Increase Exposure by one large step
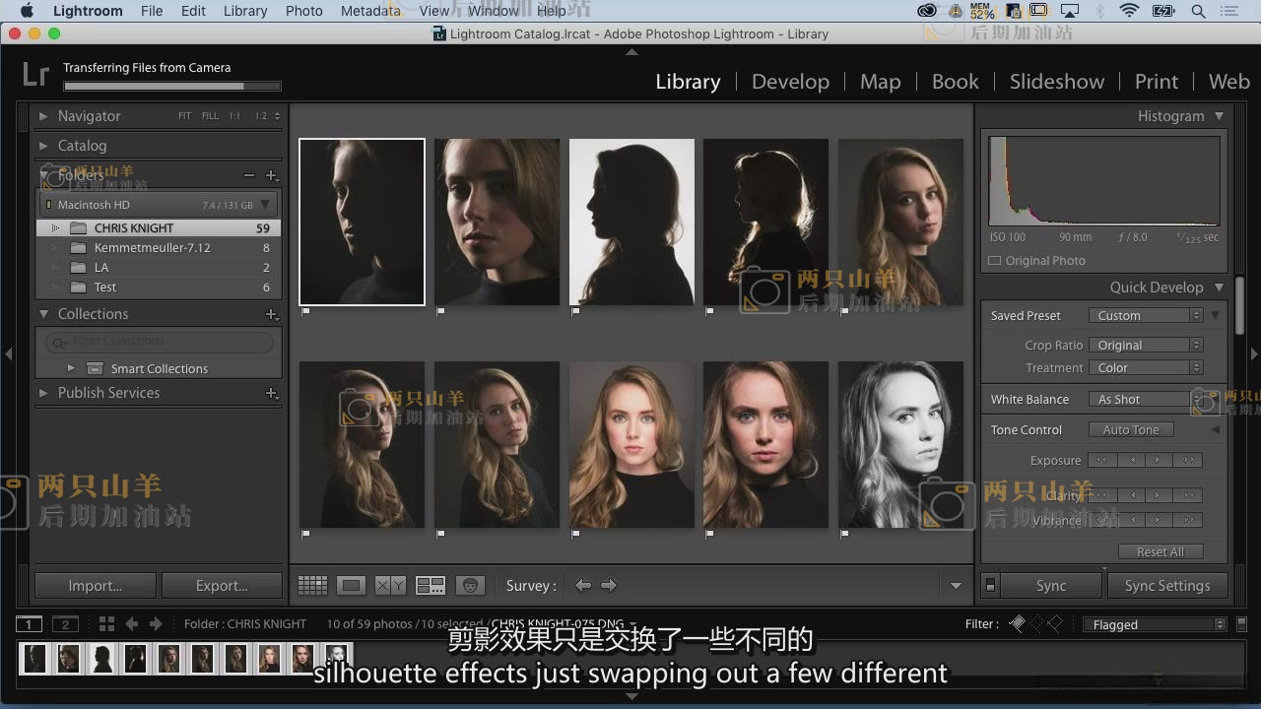The width and height of the screenshot is (1261, 709). coord(1189,461)
